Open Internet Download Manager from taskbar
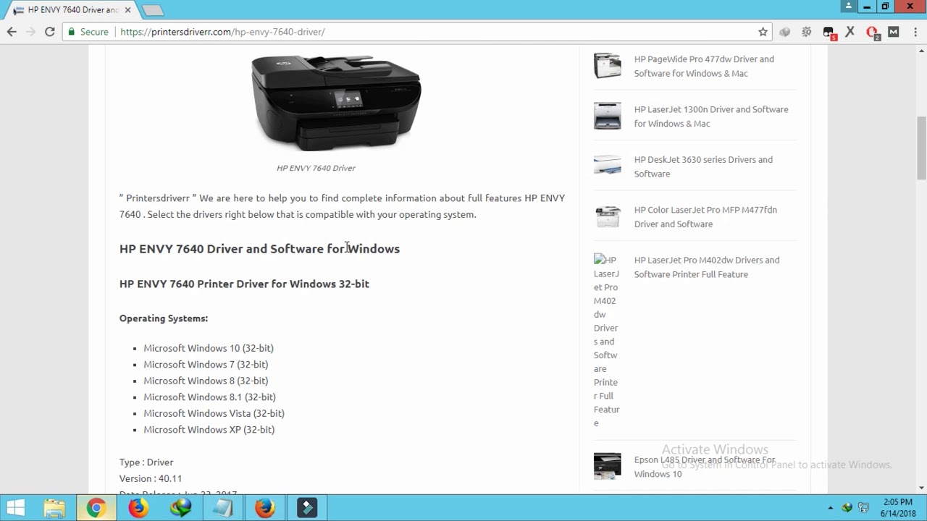 pos(180,508)
